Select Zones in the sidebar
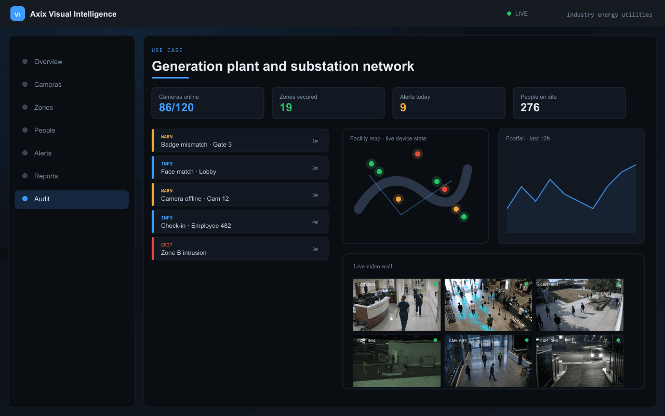Screen dimensions: 665x416 tap(72, 107)
